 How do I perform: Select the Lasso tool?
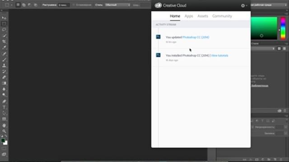4,30
